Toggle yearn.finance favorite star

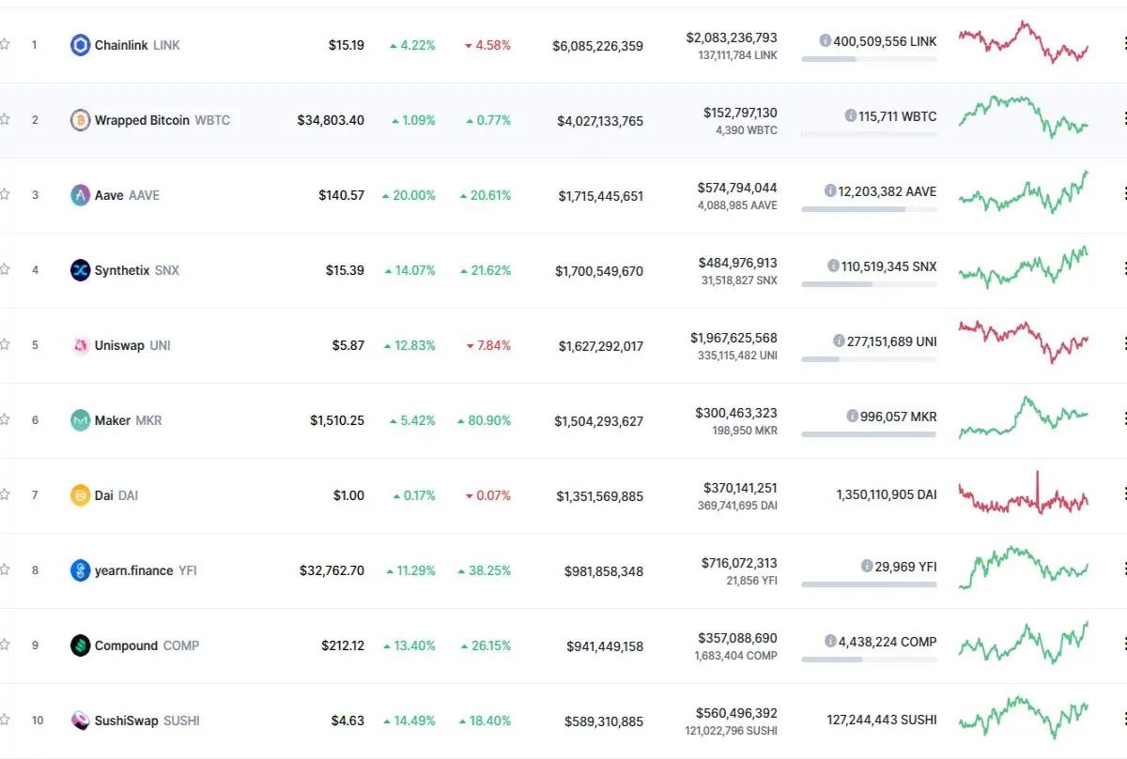point(5,569)
